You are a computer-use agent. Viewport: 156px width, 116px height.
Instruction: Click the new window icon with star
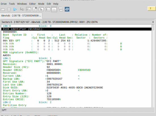(x=35, y=9)
